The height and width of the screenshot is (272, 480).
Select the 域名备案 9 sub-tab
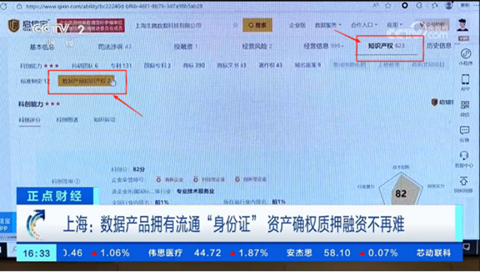tap(307, 65)
